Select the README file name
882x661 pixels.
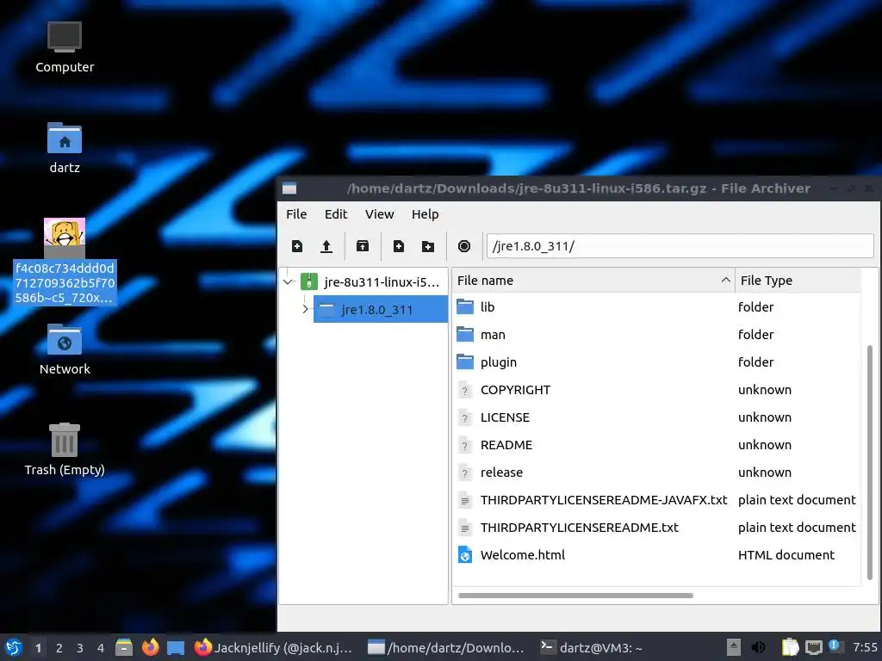[506, 445]
